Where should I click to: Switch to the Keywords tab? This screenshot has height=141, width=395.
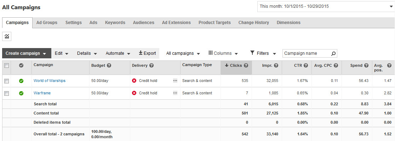pos(115,23)
